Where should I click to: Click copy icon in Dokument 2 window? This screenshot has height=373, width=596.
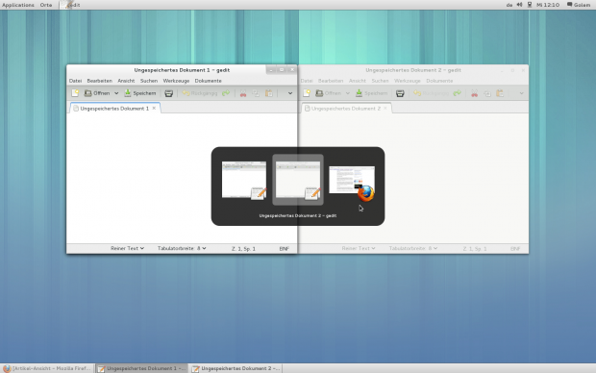pyautogui.click(x=487, y=93)
